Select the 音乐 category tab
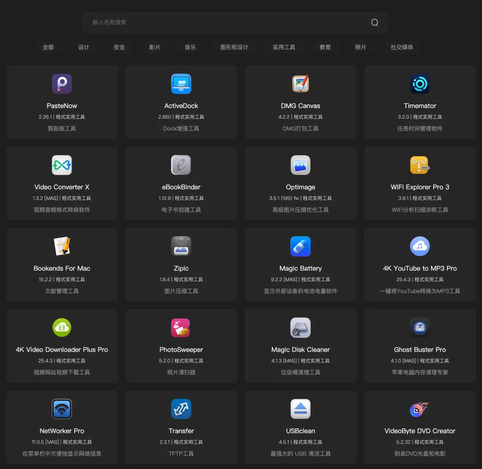This screenshot has width=482, height=469. tap(190, 47)
